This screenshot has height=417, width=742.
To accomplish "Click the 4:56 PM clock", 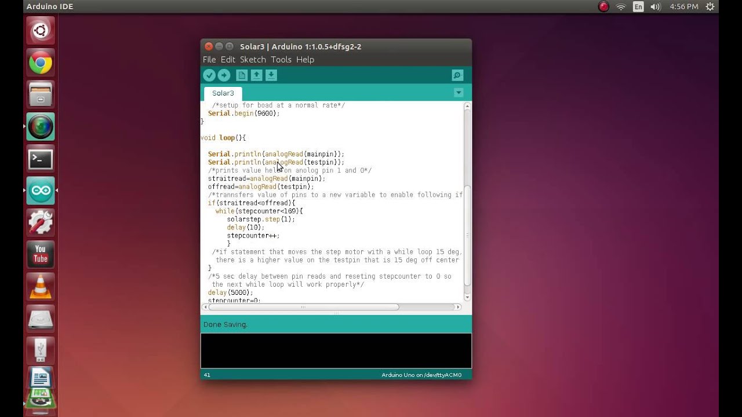I will pyautogui.click(x=684, y=7).
